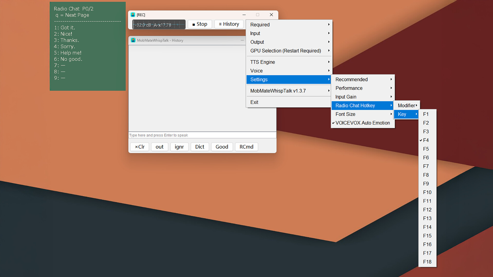Click the Exit menu entry

[254, 102]
